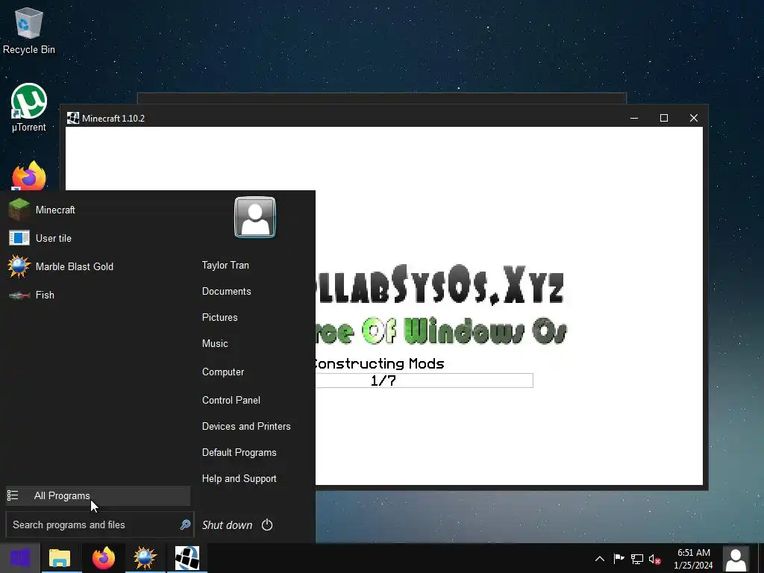Click the Minecraft grass block icon
Image resolution: width=764 pixels, height=573 pixels.
point(19,210)
